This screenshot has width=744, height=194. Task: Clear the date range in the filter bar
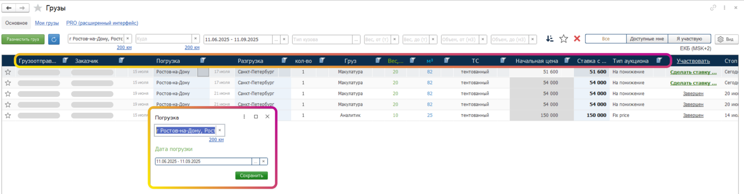click(x=284, y=39)
